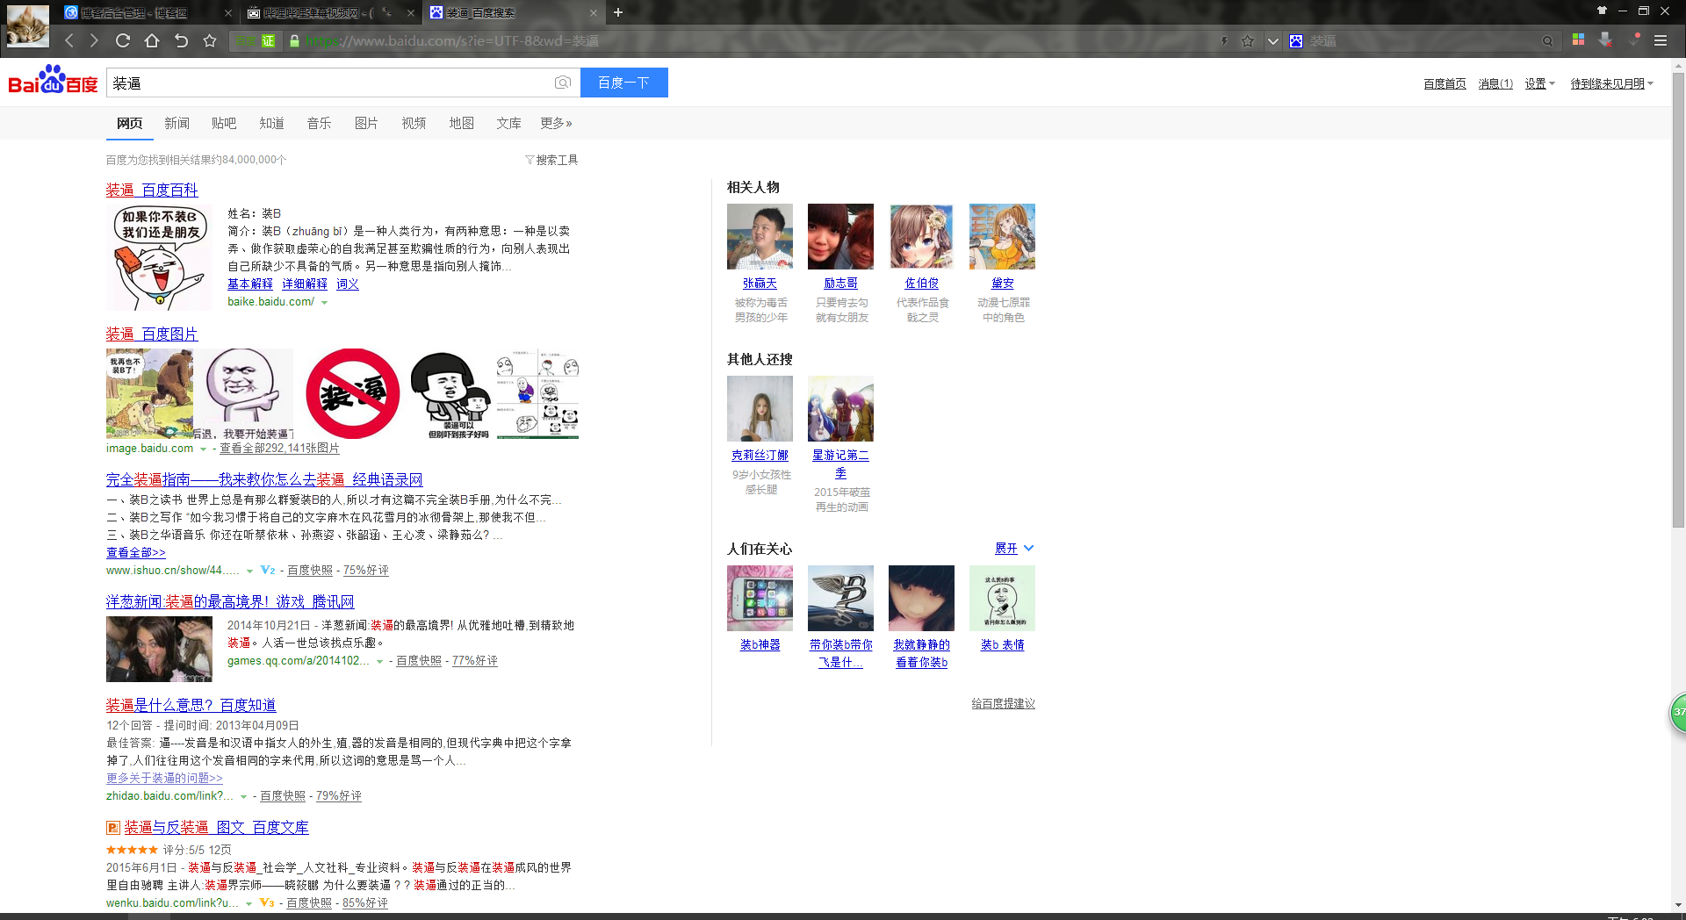Open 消息(1) messages link

(1495, 83)
